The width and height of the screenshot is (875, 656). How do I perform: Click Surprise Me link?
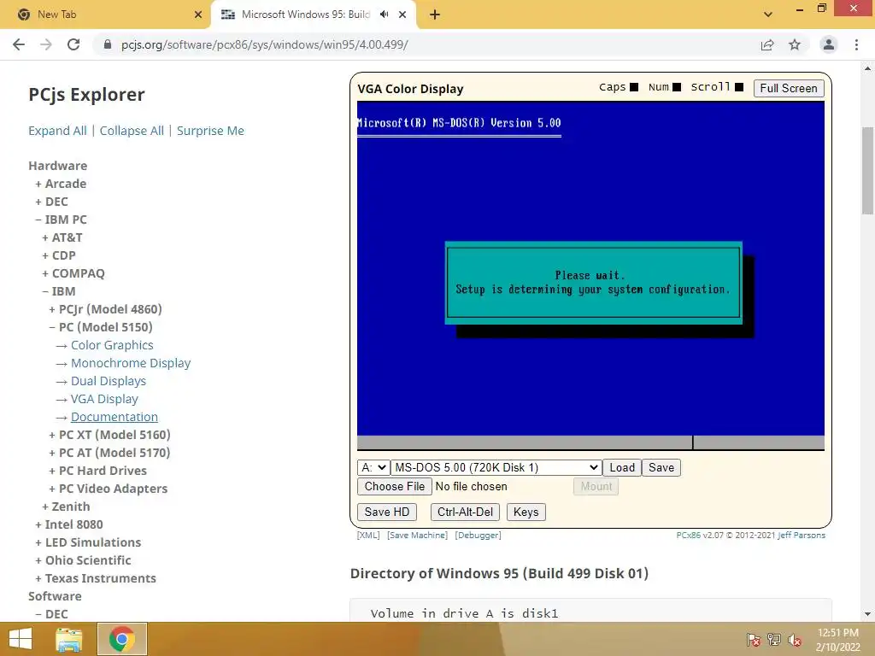tap(210, 131)
